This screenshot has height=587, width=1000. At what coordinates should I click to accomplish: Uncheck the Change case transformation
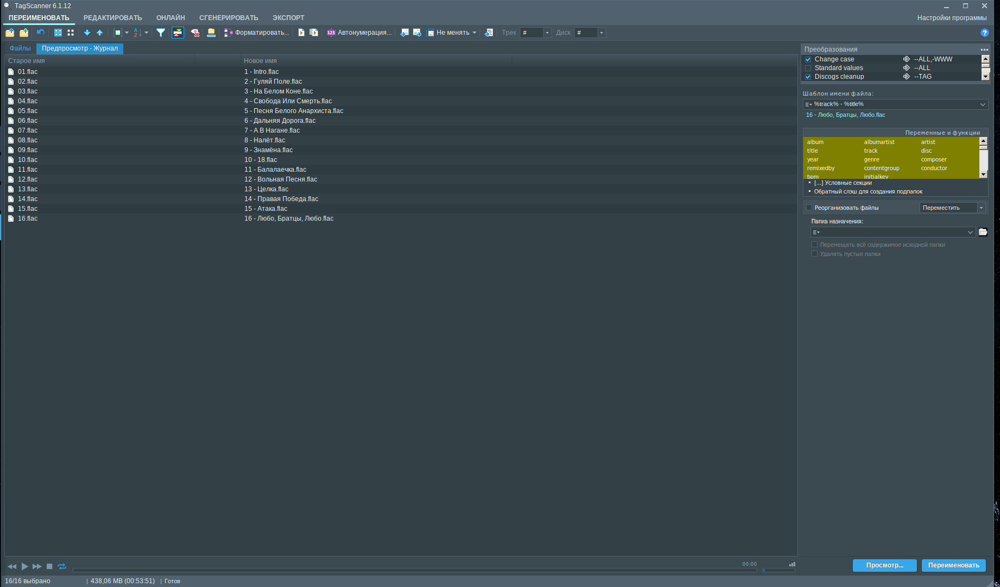tap(808, 60)
